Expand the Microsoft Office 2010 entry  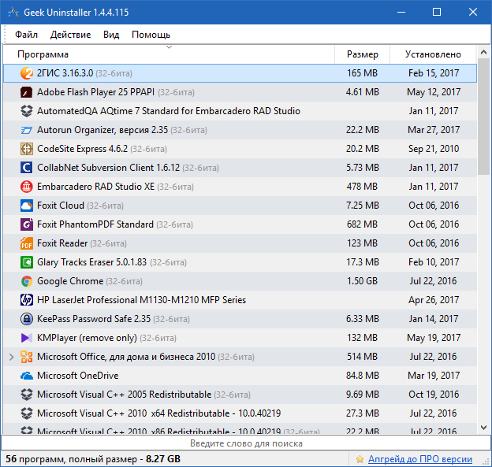pos(11,357)
